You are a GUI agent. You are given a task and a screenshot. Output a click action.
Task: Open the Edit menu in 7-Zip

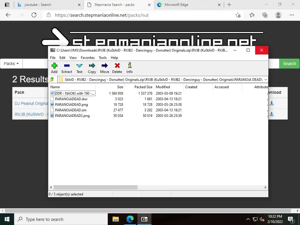click(x=62, y=58)
